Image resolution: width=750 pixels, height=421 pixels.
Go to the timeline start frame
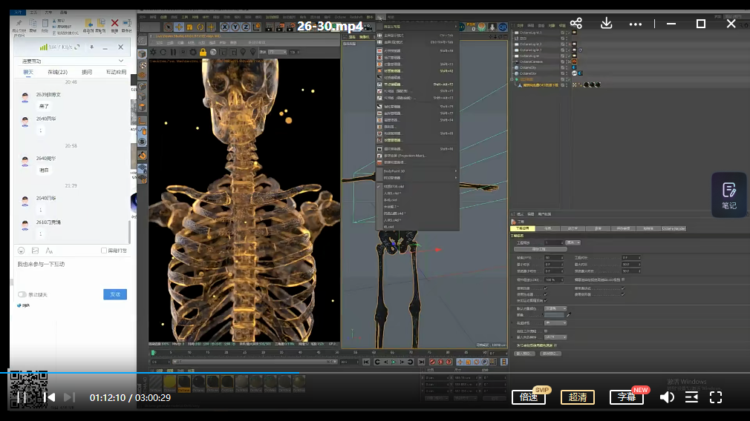[366, 362]
